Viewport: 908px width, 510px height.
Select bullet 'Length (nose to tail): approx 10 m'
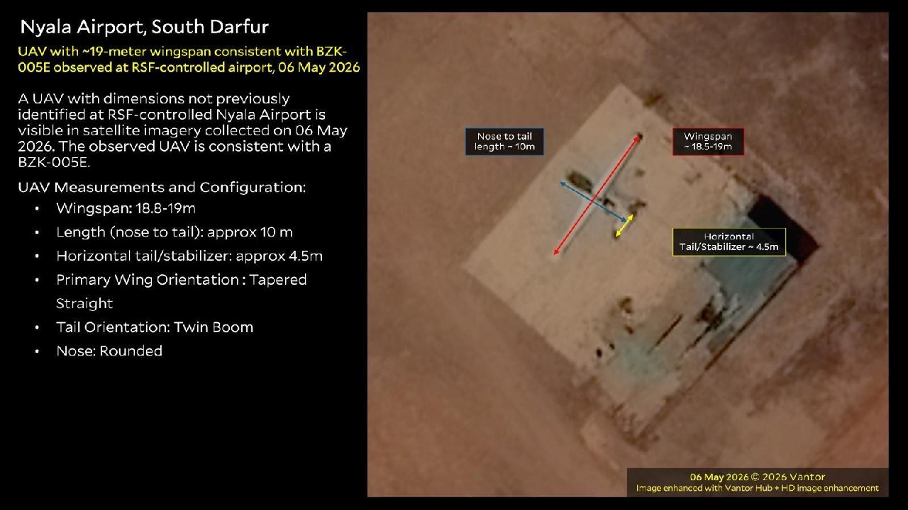pos(174,232)
